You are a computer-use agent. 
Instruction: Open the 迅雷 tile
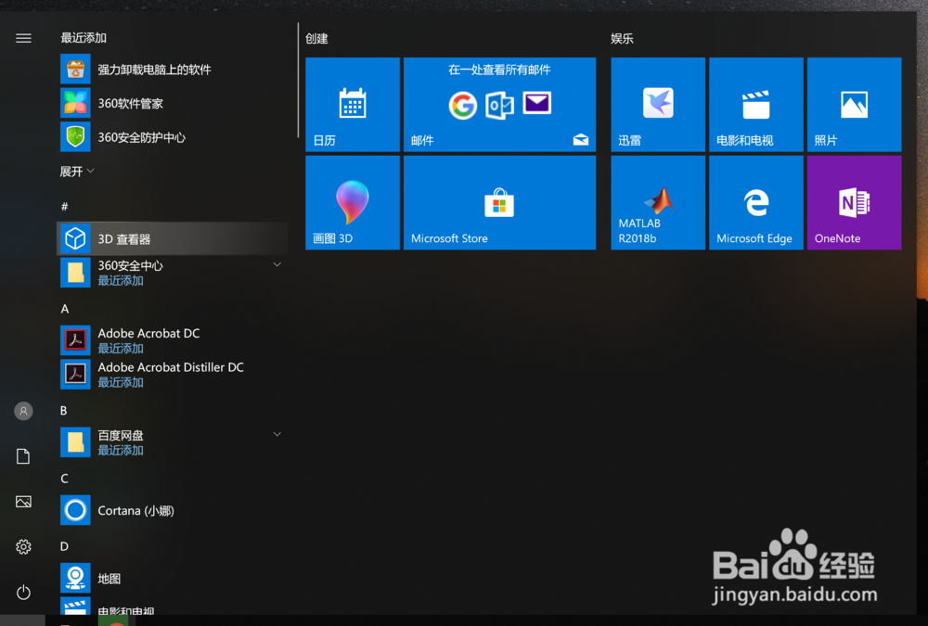point(657,103)
